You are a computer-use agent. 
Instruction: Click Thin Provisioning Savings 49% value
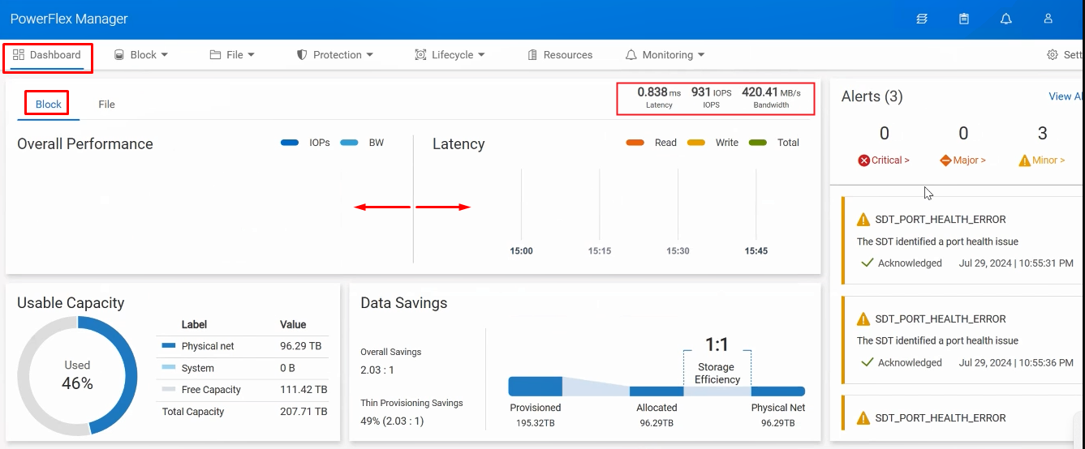392,421
